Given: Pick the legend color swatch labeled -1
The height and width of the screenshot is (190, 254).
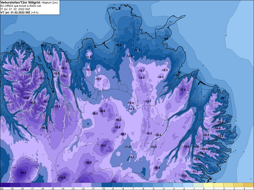Looking at the screenshot, I should click(198, 185).
